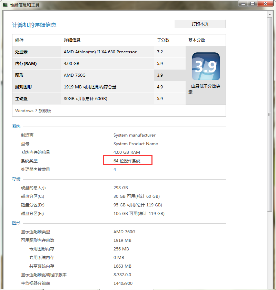Close the 性能信息和工具 window
Screen dimensions: 276x290
pos(265,4)
